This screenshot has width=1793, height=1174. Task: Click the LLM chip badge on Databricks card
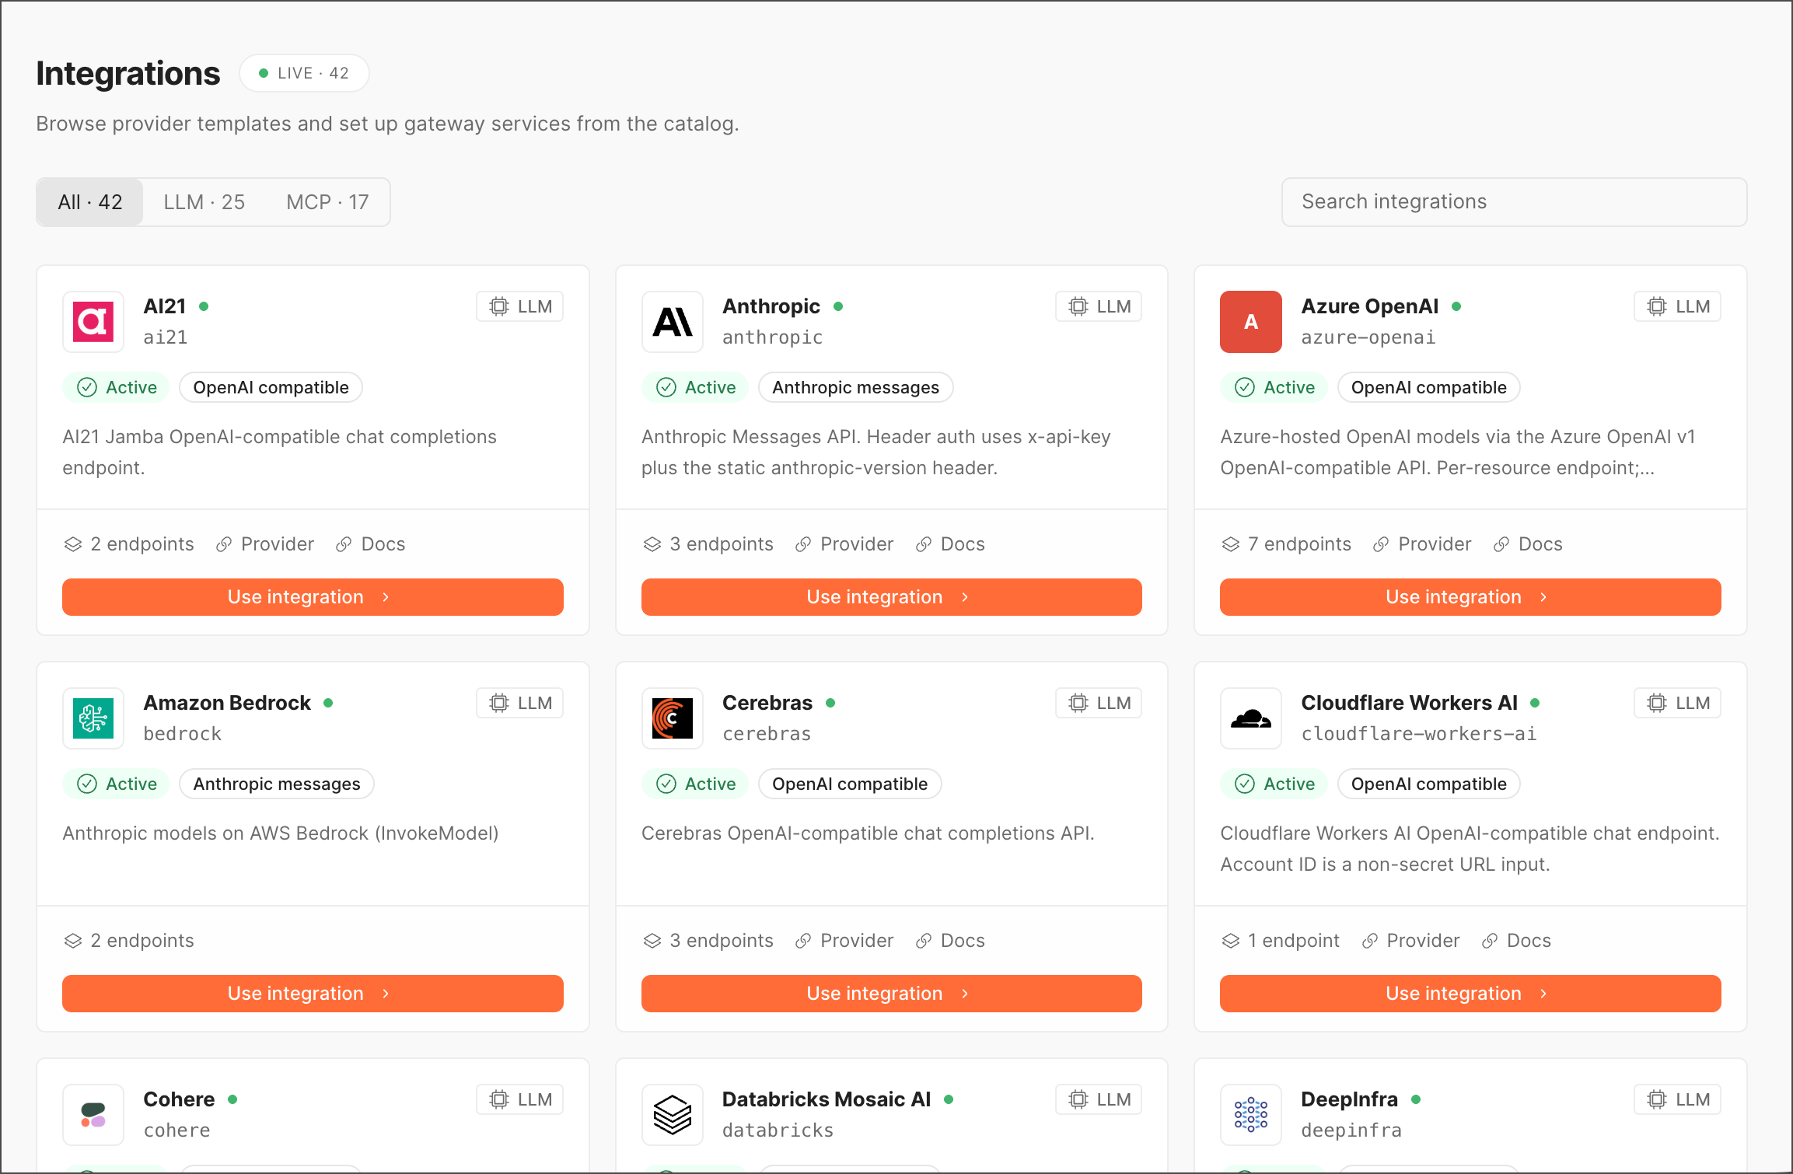pyautogui.click(x=1099, y=1099)
